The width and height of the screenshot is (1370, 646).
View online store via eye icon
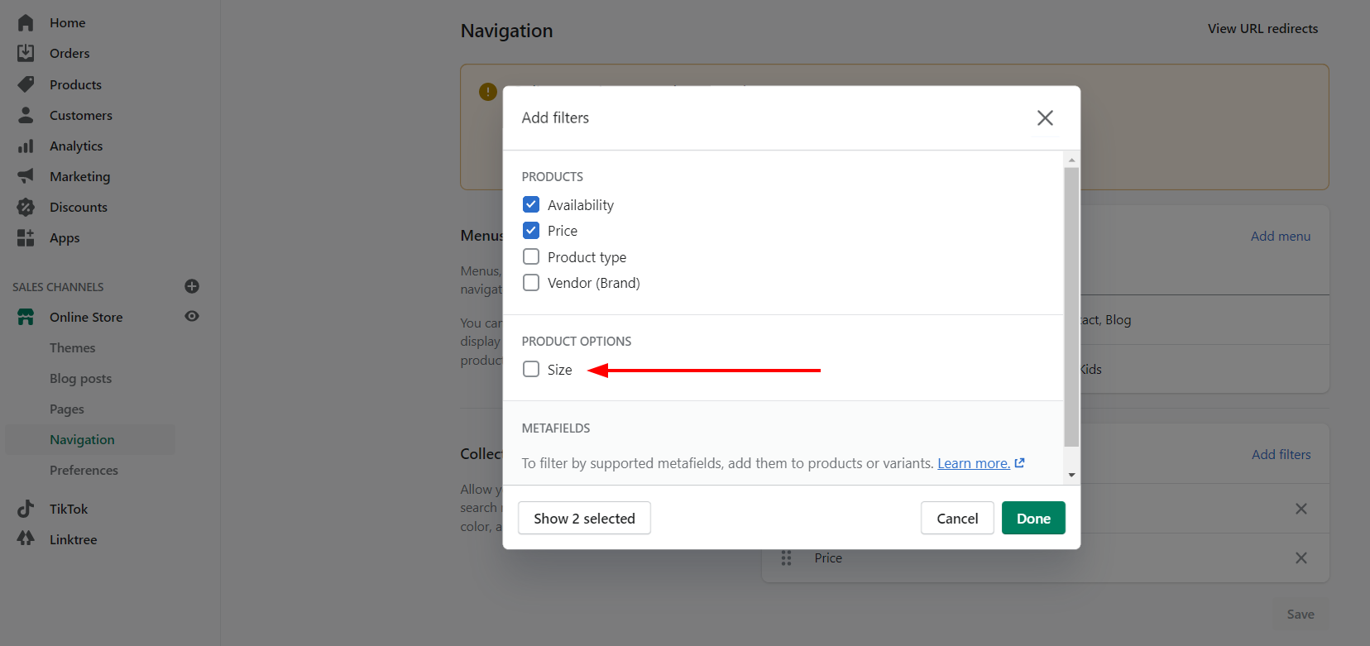pos(192,316)
